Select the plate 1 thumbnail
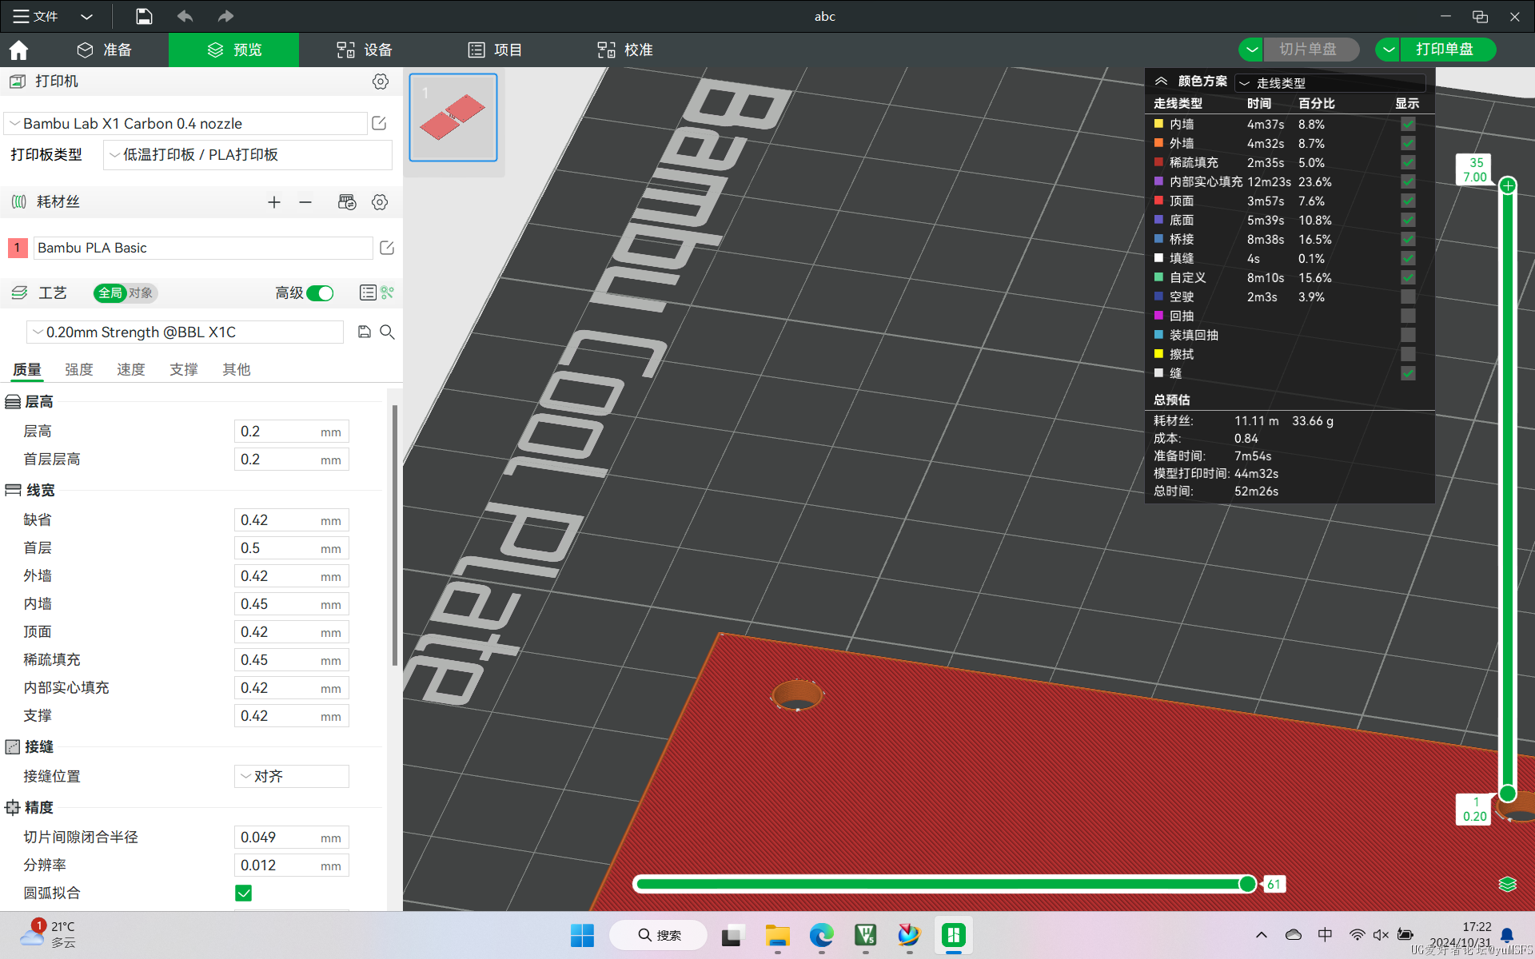Screen dimensions: 1535x959 click(453, 117)
